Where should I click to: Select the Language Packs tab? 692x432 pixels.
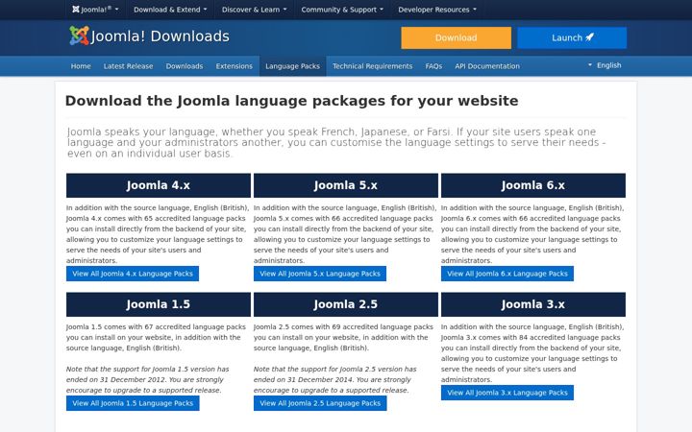[292, 66]
